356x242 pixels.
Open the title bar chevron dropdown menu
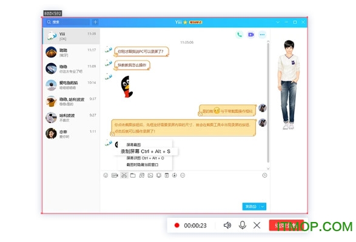coord(278,22)
